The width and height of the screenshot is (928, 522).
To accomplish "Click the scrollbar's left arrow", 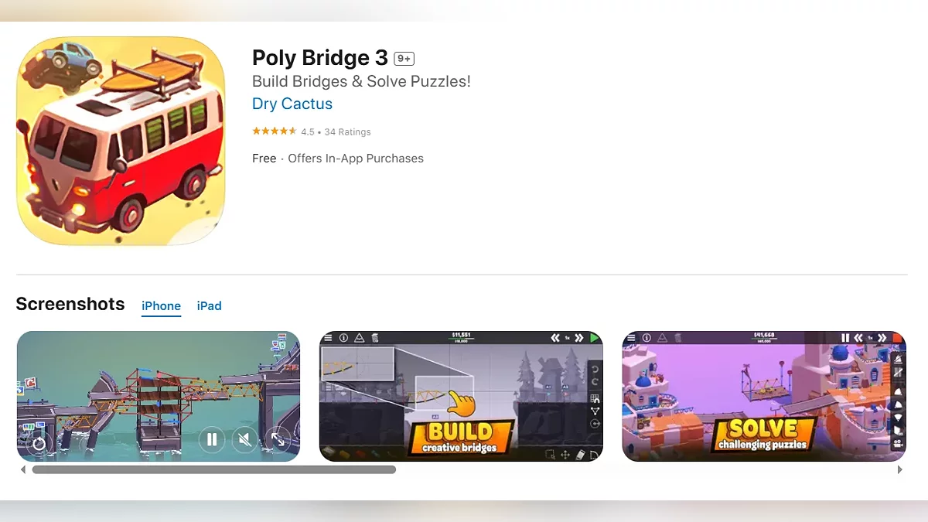I will pyautogui.click(x=22, y=469).
